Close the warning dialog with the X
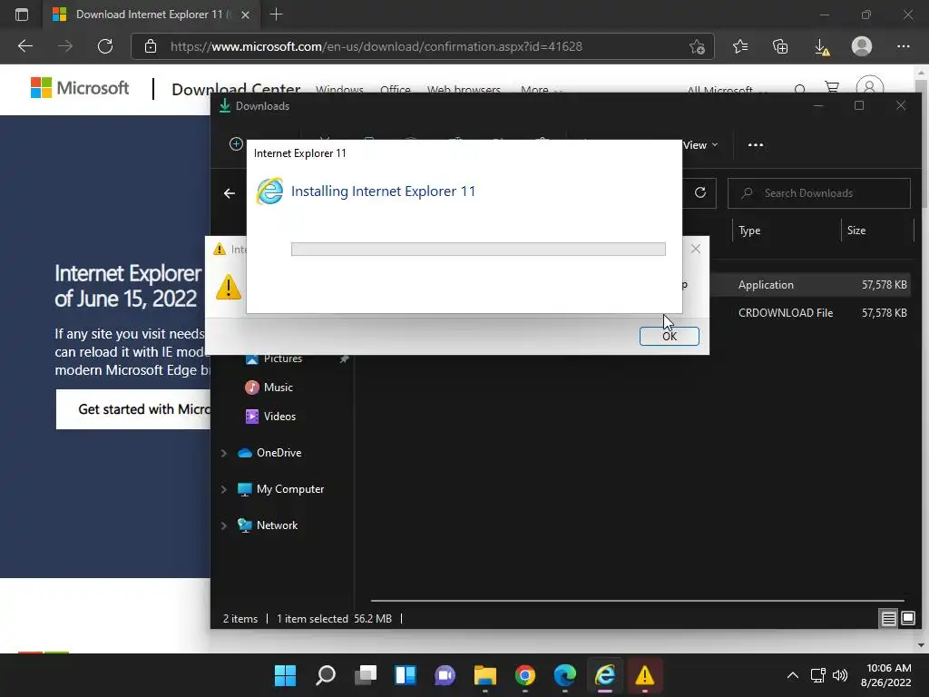Screen dimensions: 929x697 (696, 249)
